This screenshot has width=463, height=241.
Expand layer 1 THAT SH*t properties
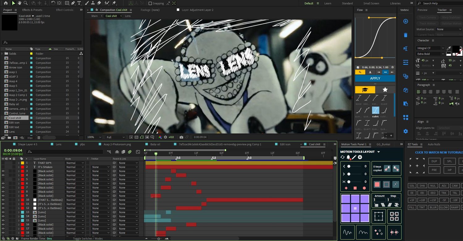coord(19,163)
